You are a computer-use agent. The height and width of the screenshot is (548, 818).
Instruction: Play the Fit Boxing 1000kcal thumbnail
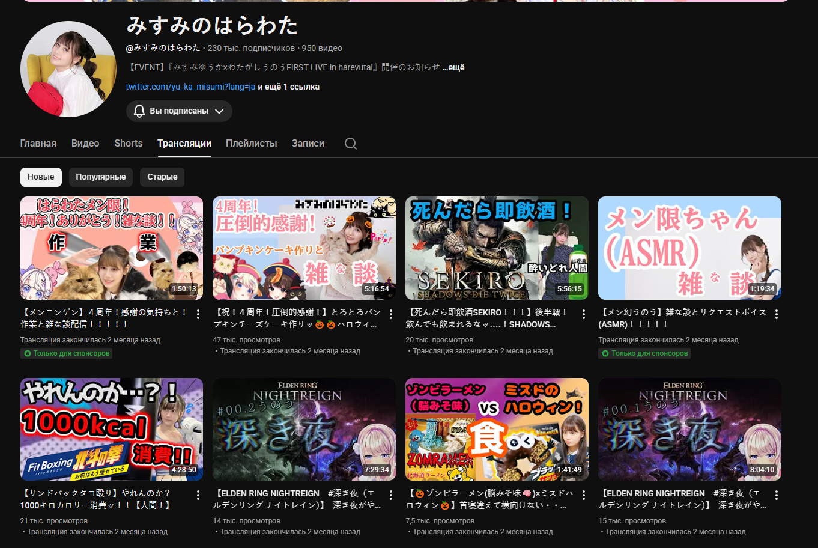[x=112, y=429]
